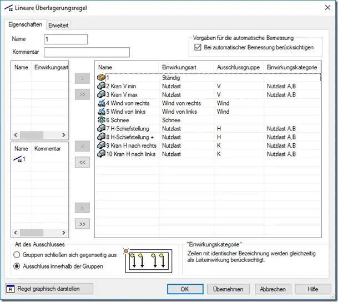Focus the Name input field

tap(65, 39)
